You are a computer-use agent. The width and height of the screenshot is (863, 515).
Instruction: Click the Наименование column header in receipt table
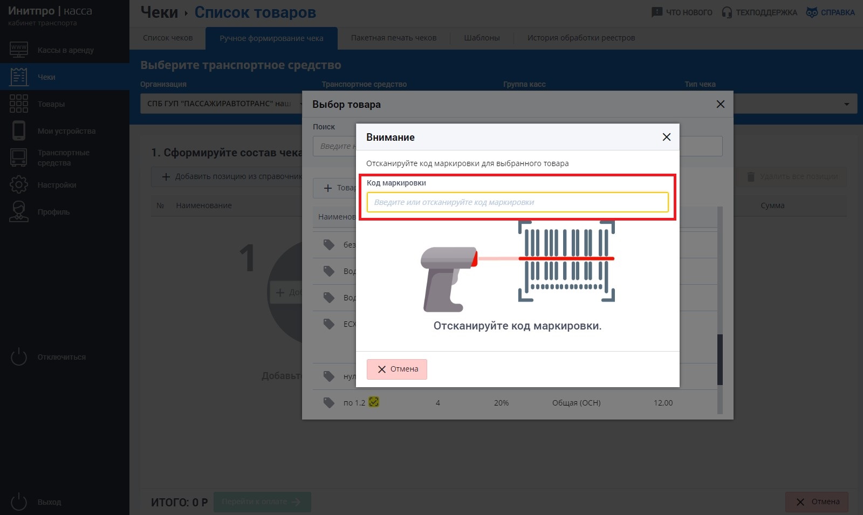[x=204, y=205]
